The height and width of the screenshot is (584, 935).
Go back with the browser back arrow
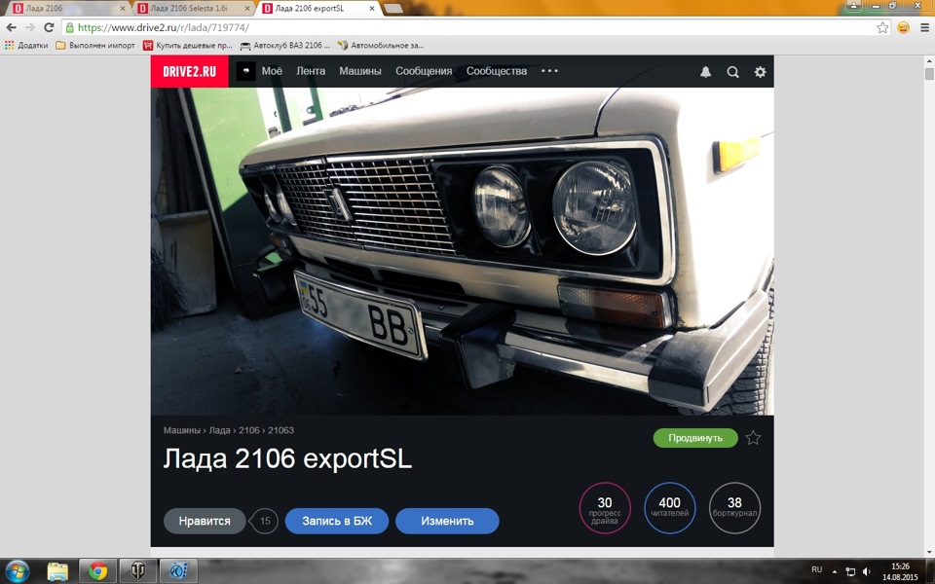pos(12,27)
